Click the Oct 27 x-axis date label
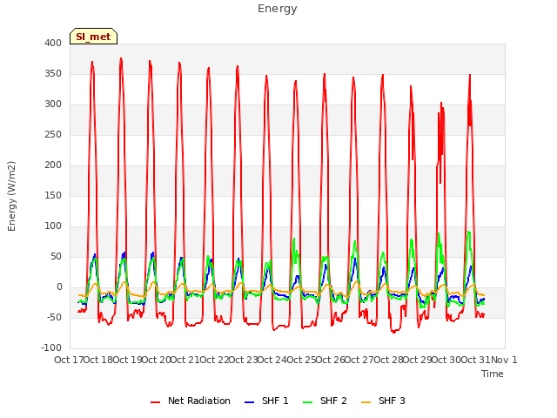The height and width of the screenshot is (418, 557). (359, 360)
